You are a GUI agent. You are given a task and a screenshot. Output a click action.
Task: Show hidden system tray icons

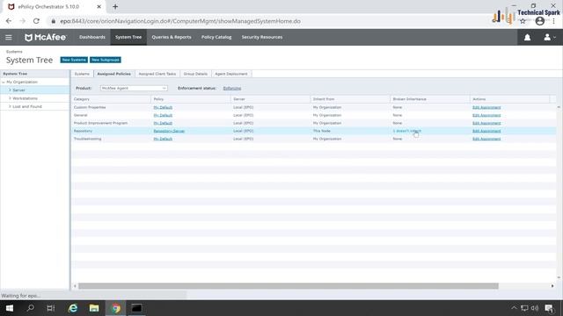514,308
